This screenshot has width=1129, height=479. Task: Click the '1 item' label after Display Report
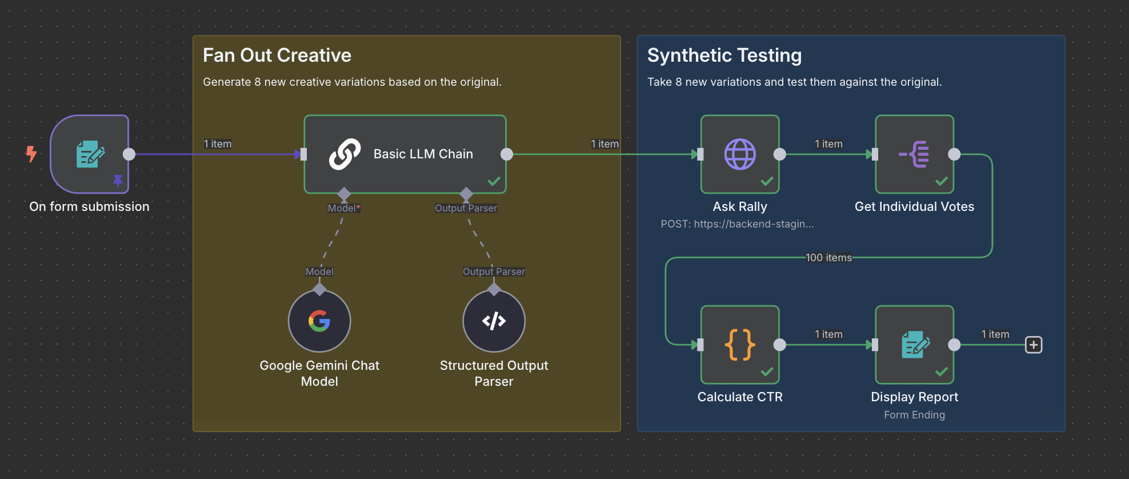click(995, 334)
